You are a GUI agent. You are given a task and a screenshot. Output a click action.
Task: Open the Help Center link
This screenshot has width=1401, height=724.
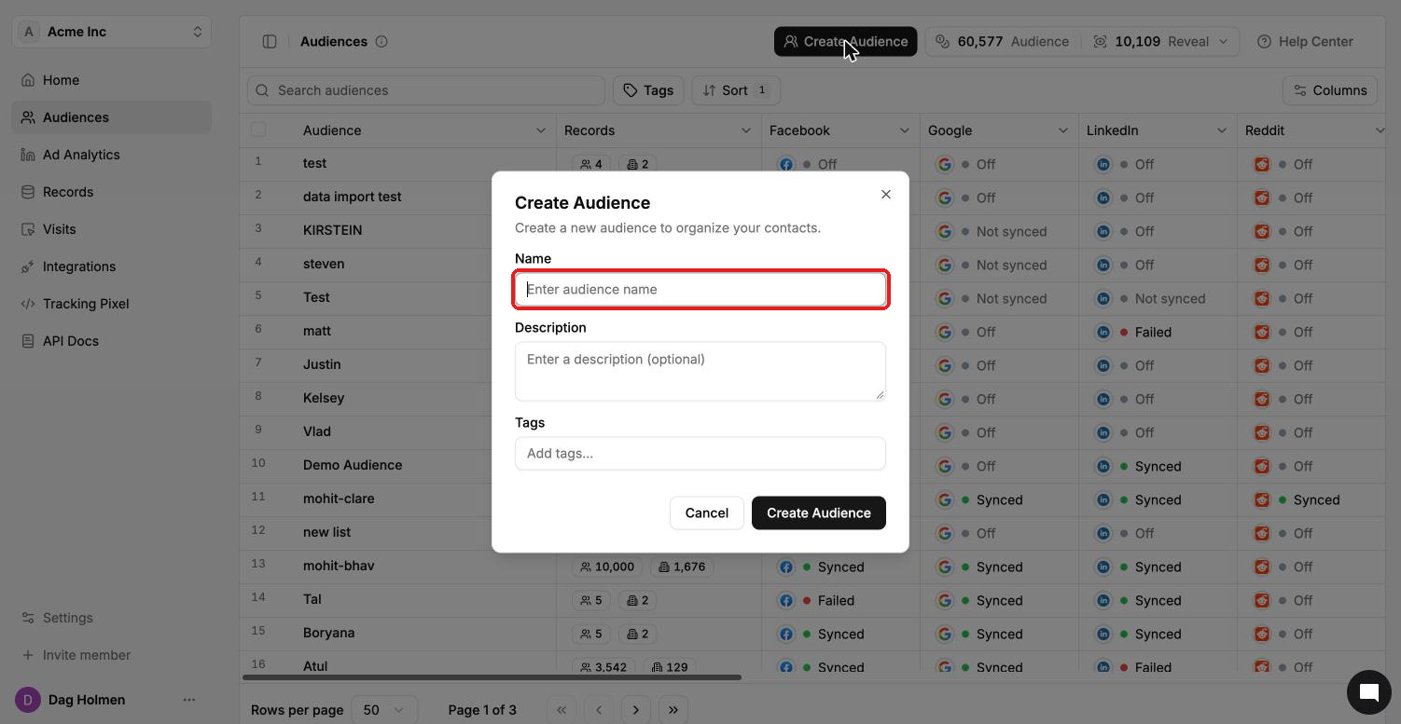(x=1305, y=41)
